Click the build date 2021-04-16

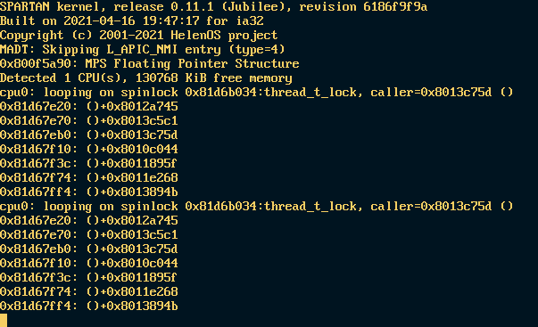(x=100, y=20)
